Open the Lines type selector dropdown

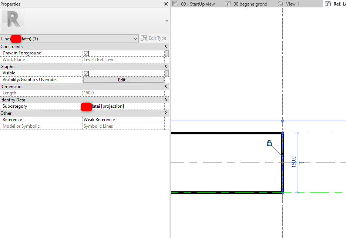coord(135,38)
